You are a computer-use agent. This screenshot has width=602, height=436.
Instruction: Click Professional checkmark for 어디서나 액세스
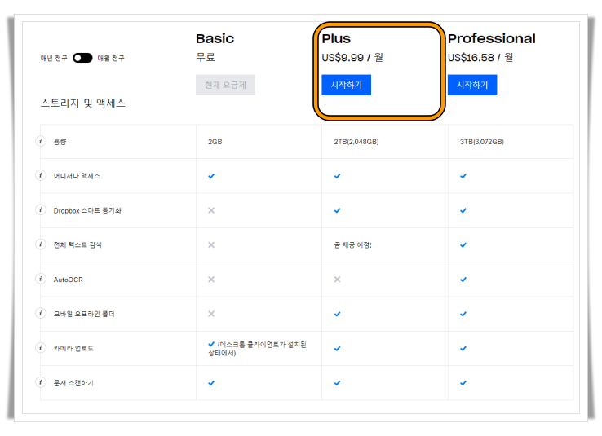tap(463, 176)
